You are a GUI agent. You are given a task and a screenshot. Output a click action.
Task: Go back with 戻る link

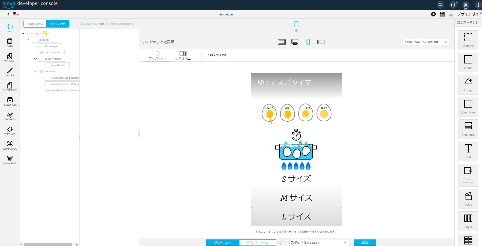coord(13,14)
